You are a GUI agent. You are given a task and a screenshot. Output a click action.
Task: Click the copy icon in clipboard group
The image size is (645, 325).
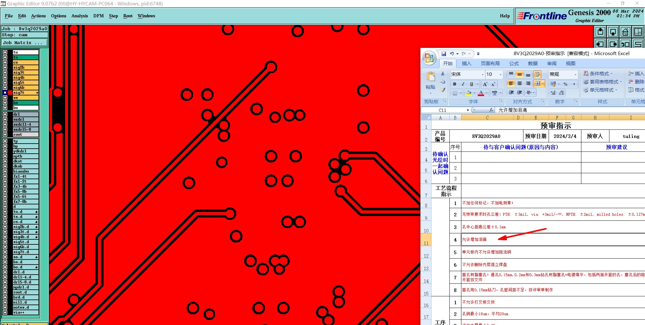(x=443, y=82)
